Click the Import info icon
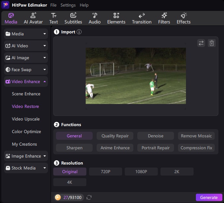 point(79,32)
